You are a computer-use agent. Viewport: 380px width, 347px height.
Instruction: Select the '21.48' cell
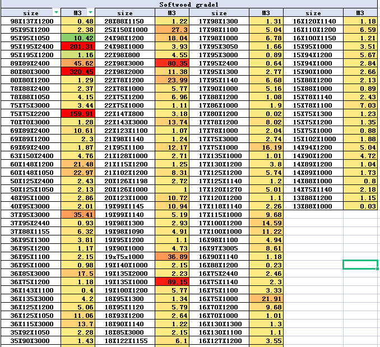tap(78, 164)
